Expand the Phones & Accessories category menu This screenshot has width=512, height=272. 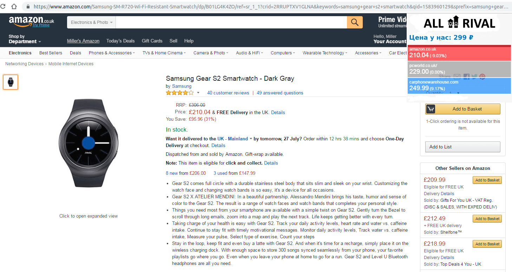tap(112, 53)
